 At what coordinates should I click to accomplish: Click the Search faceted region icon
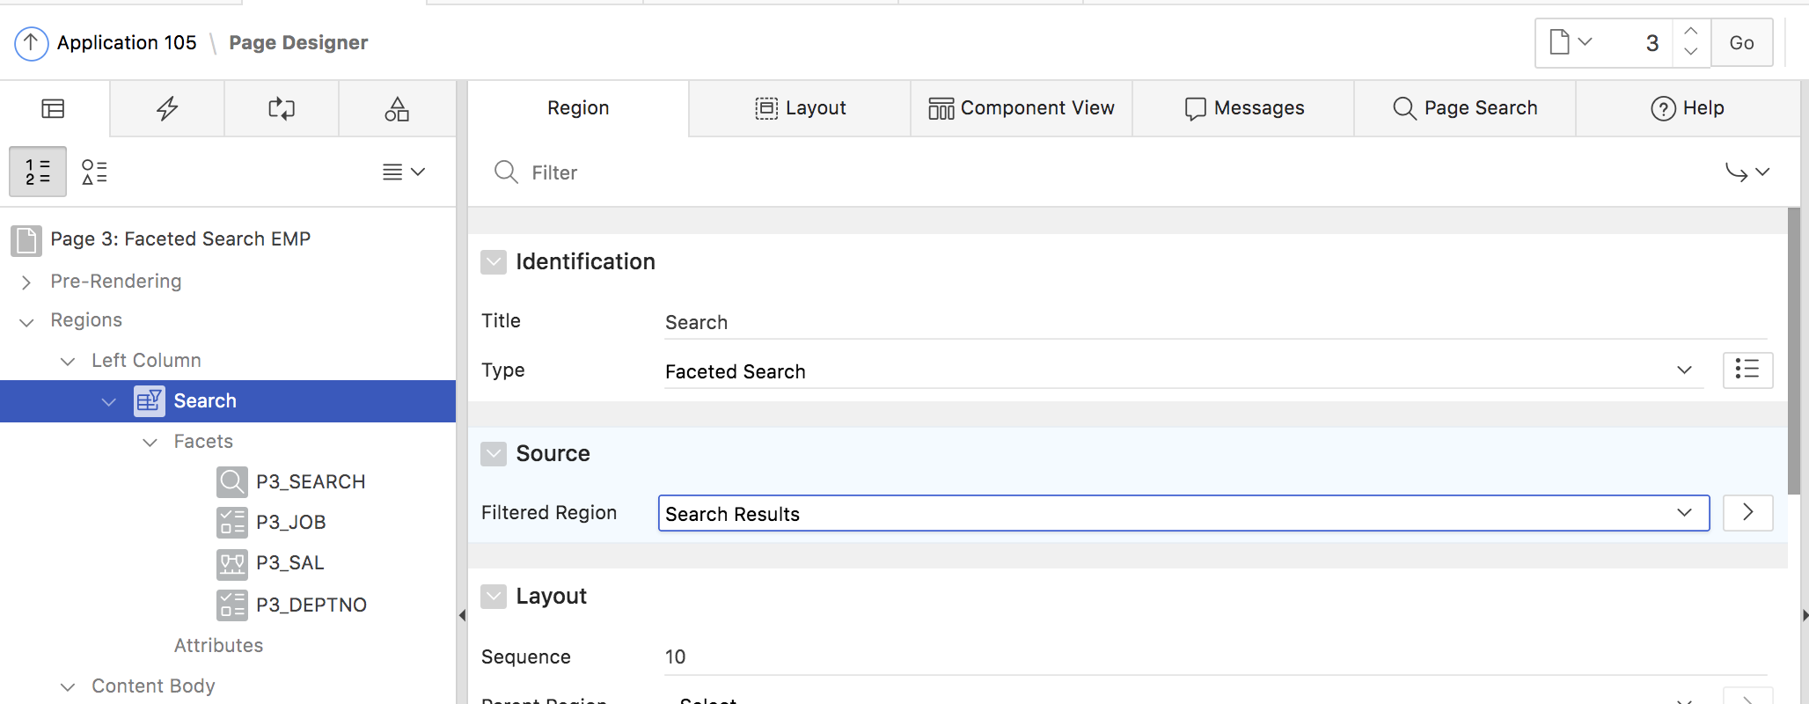tap(150, 401)
